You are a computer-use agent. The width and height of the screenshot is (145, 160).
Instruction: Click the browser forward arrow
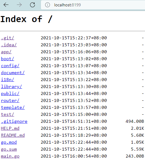19,5
